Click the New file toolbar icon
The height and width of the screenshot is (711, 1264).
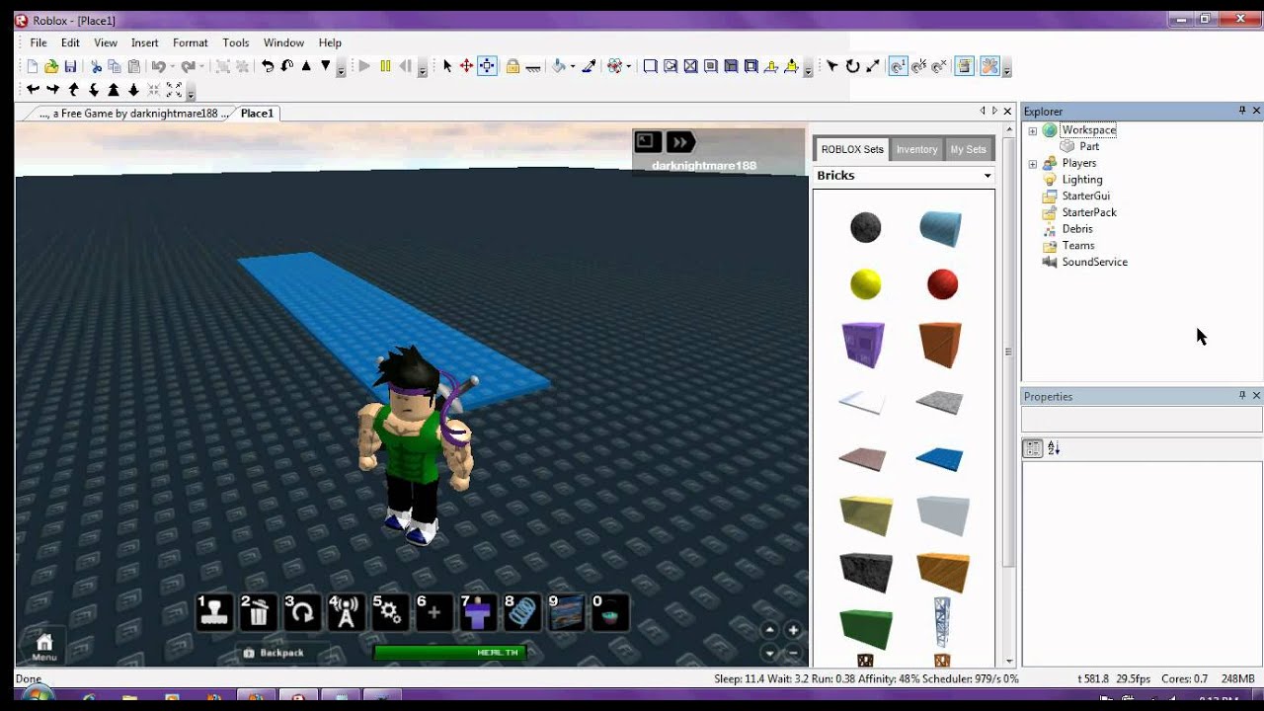coord(32,66)
